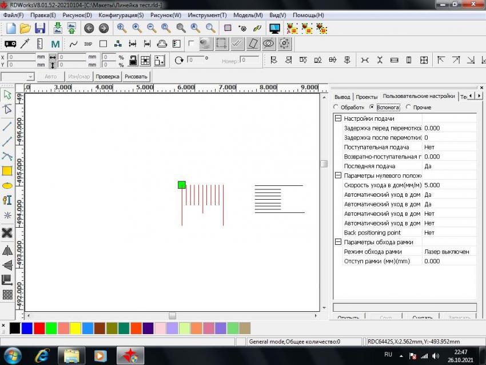This screenshot has height=365, width=486.
Task: Click the Save file icon
Action: [x=40, y=28]
